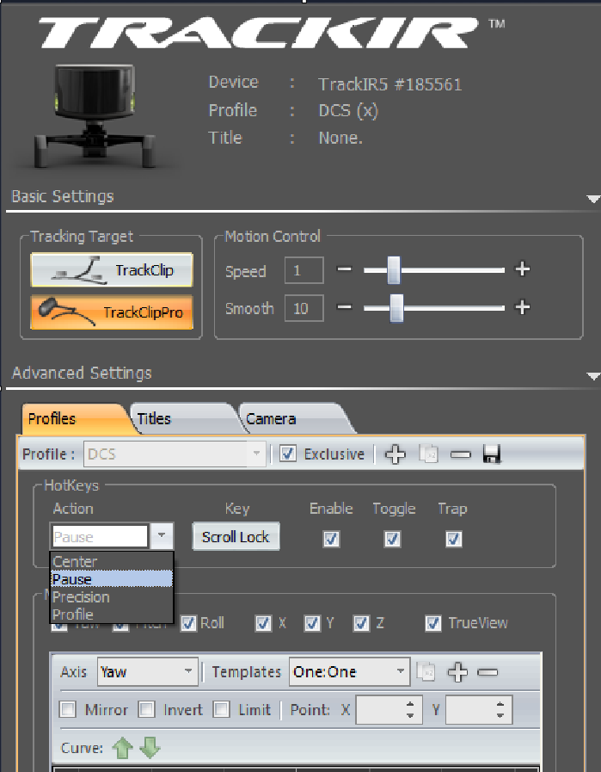Add a new profile with plus icon
The width and height of the screenshot is (601, 772).
pos(395,454)
